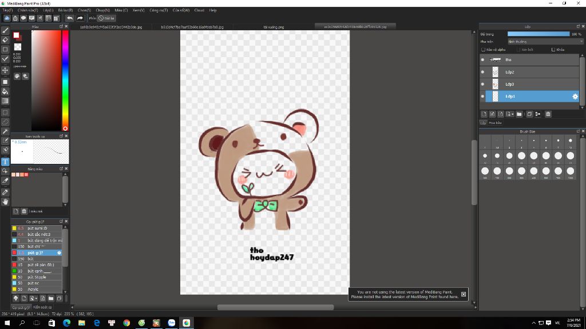Toggle the Khóa lock checkbox
586x329 pixels.
(x=553, y=50)
